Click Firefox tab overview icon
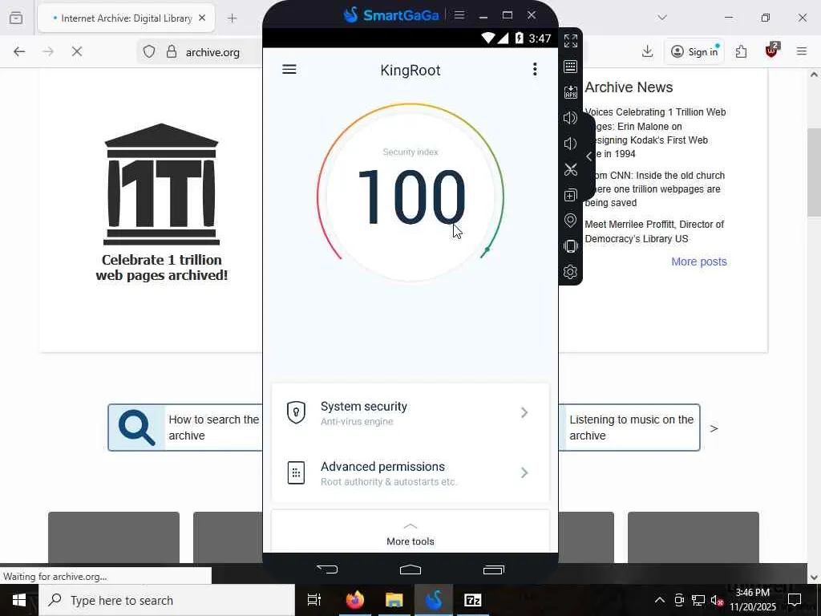Viewport: 821px width, 616px height. 16,18
